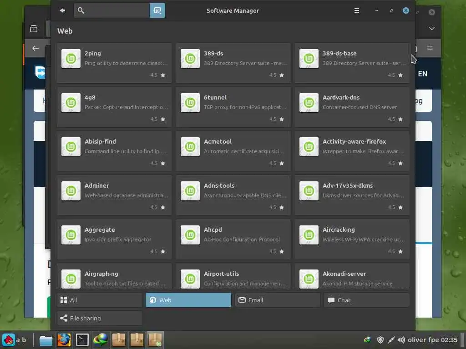Click the Abisip-find package icon
Viewport: 466px width, 349px height.
(x=71, y=147)
